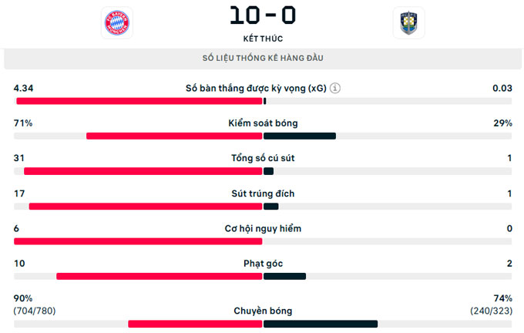Open the xG info icon
524x333 pixels.
tap(335, 89)
